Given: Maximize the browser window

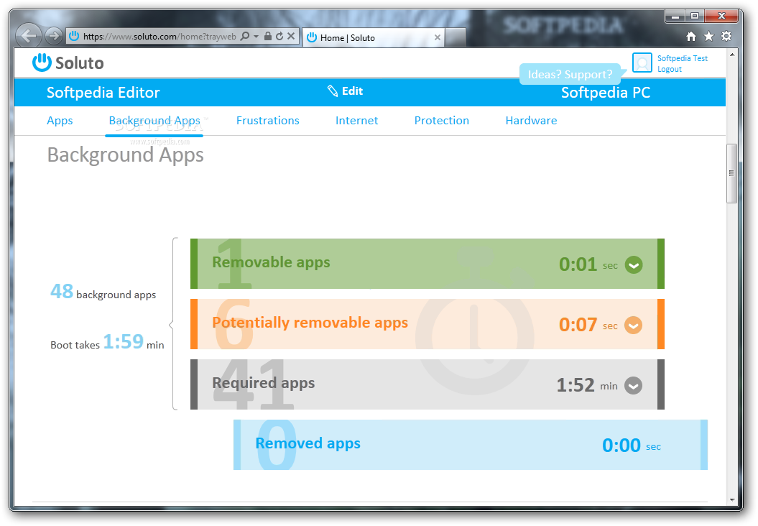Looking at the screenshot, I should coord(695,17).
